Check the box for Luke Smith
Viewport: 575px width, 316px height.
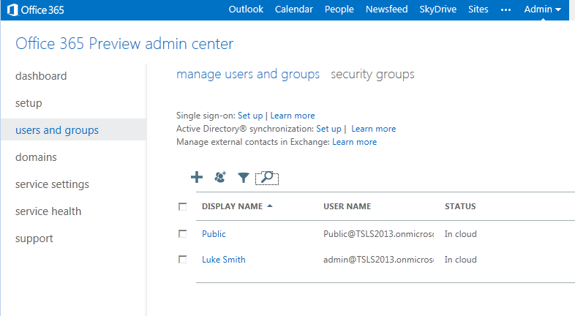click(183, 260)
